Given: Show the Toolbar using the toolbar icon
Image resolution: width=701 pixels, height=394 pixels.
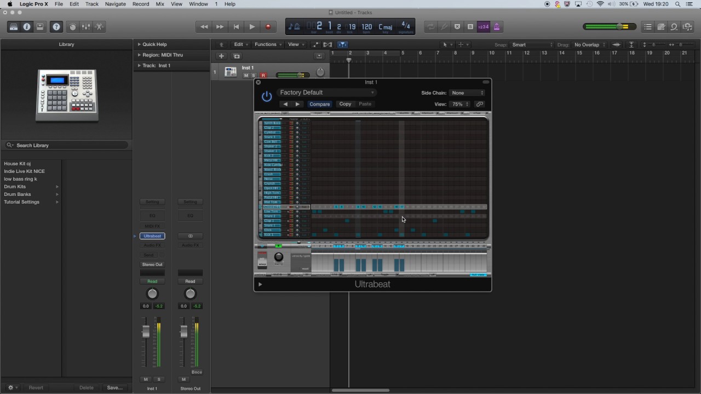Looking at the screenshot, I should pyautogui.click(x=40, y=27).
